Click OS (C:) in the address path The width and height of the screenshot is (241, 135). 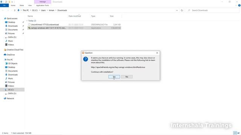(35, 10)
